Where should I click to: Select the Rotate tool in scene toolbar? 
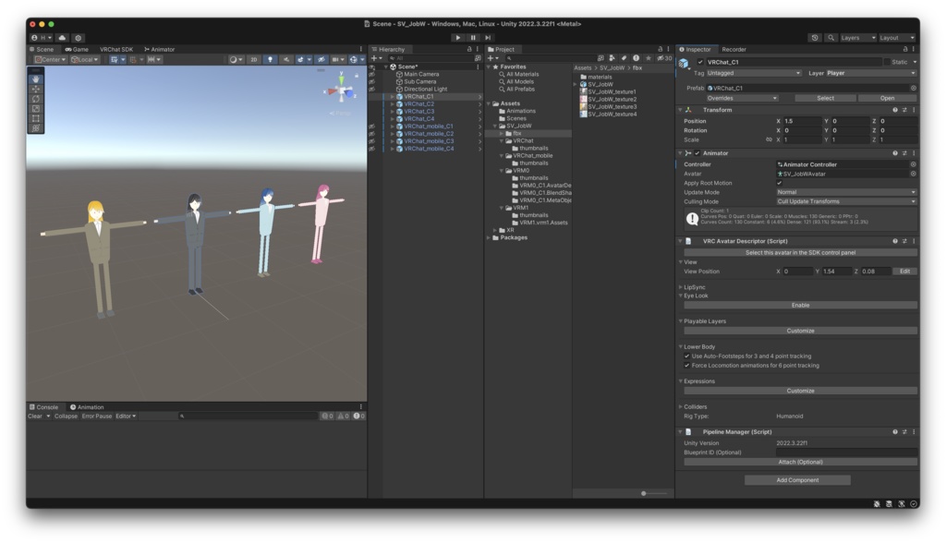(36, 98)
